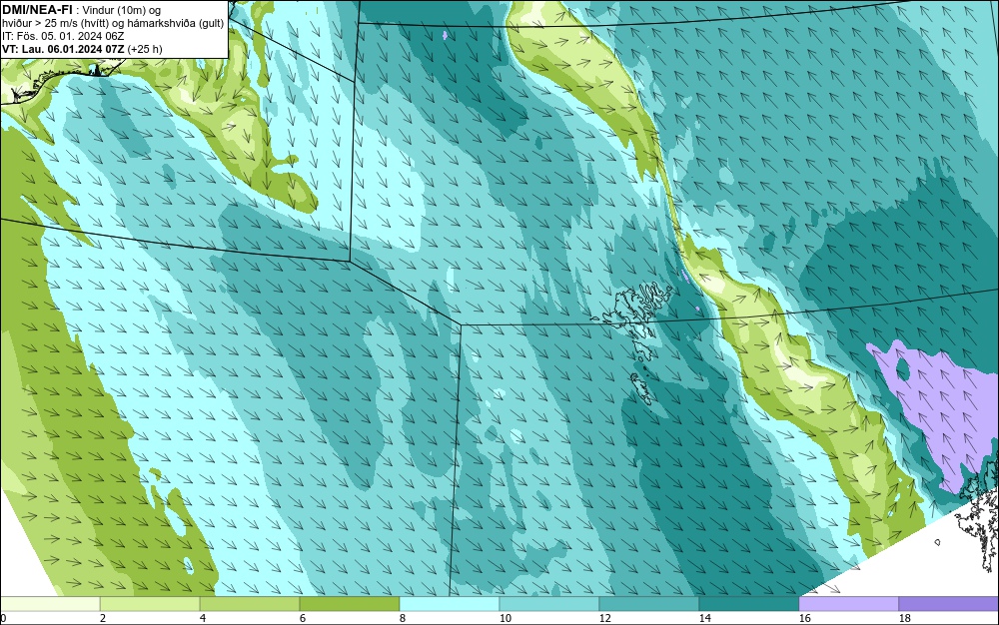Click the legend label 18
999x625 pixels.
point(904,618)
